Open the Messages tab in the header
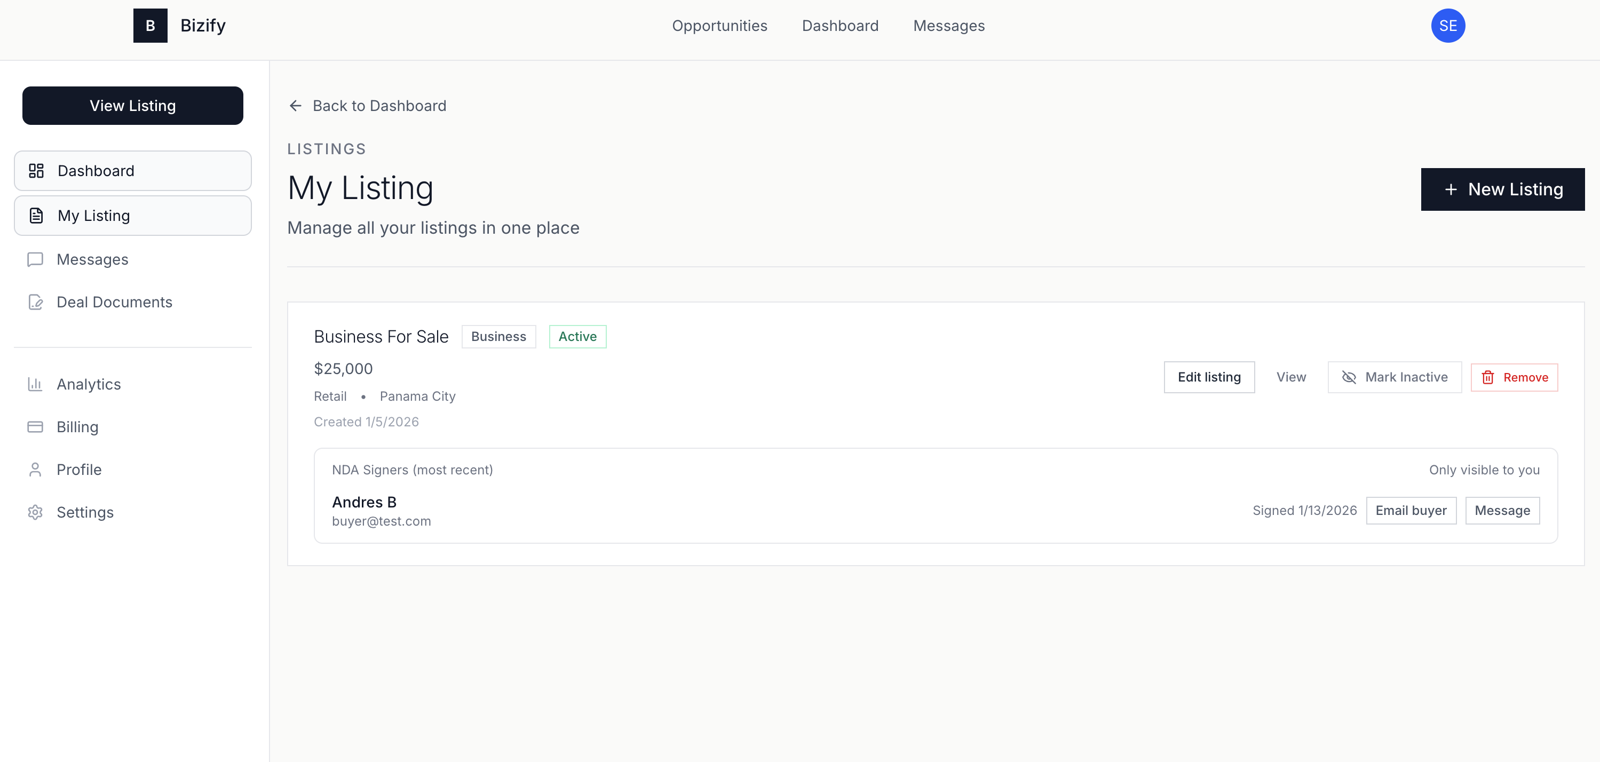Screen dimensions: 1600x762 [948, 26]
